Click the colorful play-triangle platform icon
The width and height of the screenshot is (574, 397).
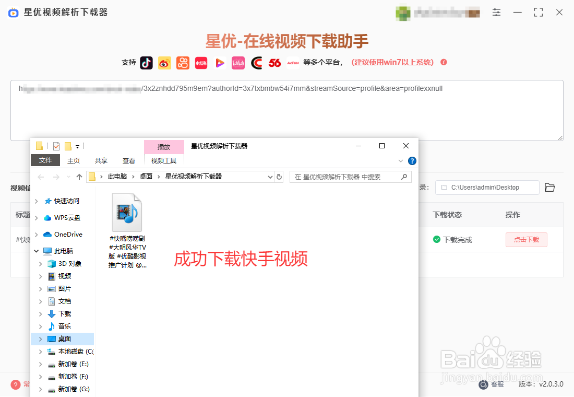[220, 63]
